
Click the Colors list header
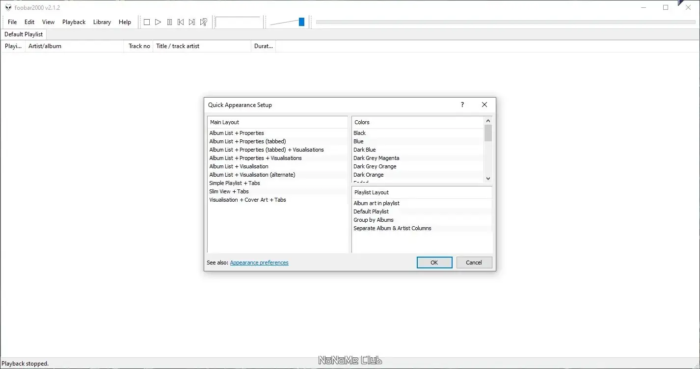pos(418,122)
